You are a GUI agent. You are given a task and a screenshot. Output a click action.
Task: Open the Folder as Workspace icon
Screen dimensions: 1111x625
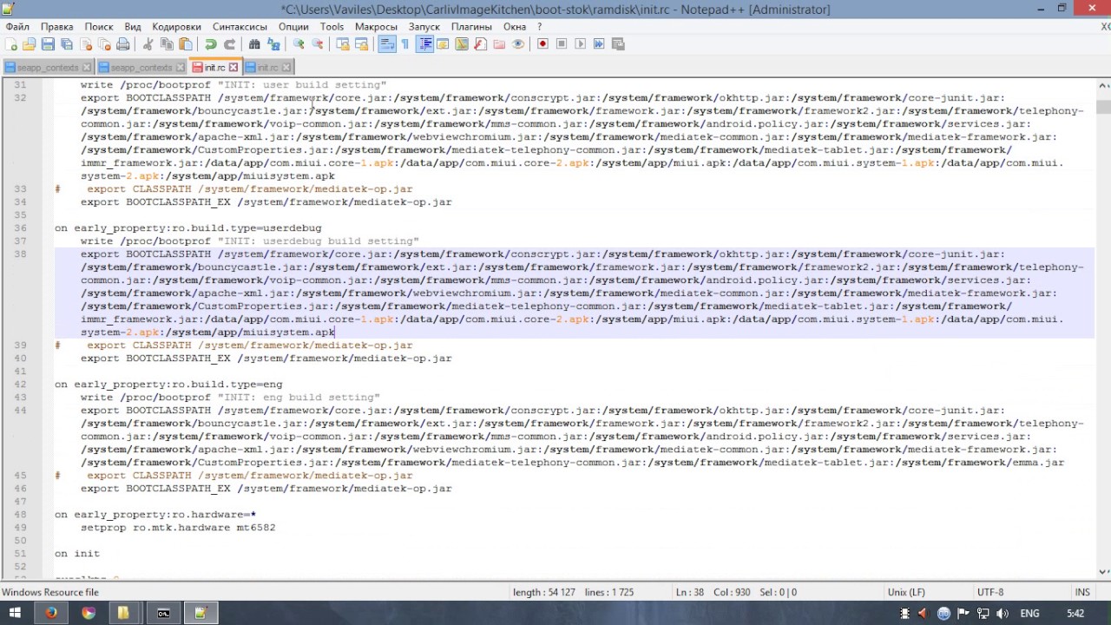[499, 44]
